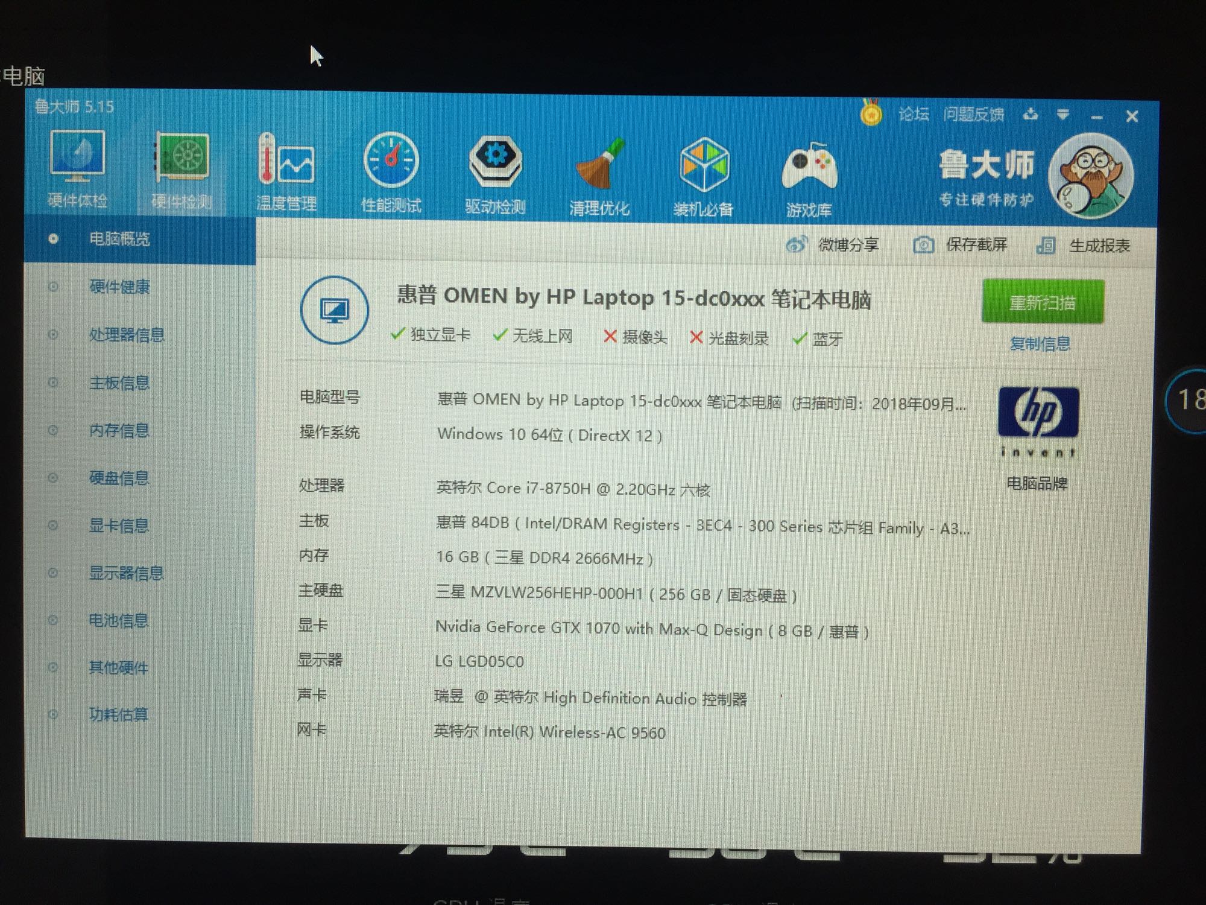This screenshot has height=905, width=1206.
Task: Click the gold medal icon in title bar
Action: 871,112
